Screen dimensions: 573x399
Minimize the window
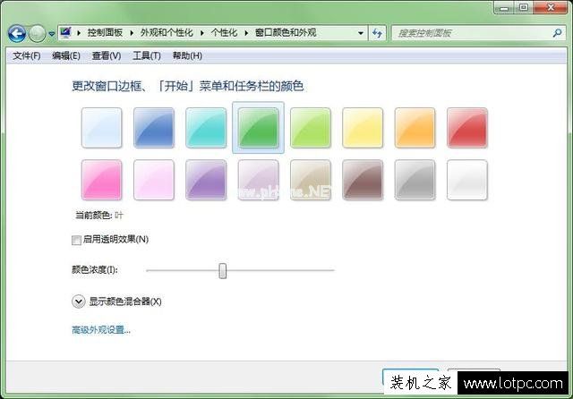(x=504, y=7)
